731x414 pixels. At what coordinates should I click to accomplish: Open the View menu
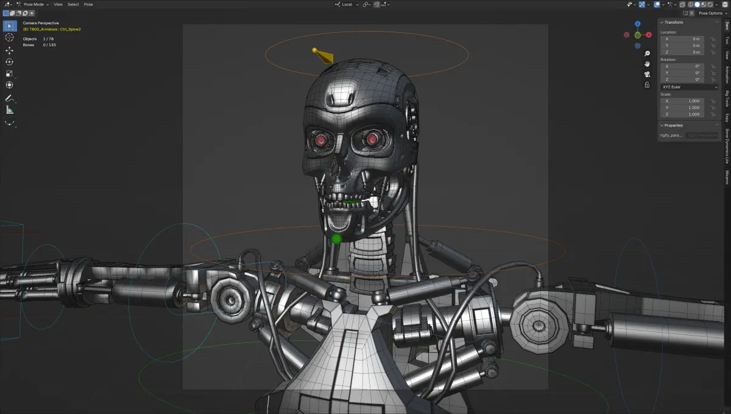pos(58,5)
